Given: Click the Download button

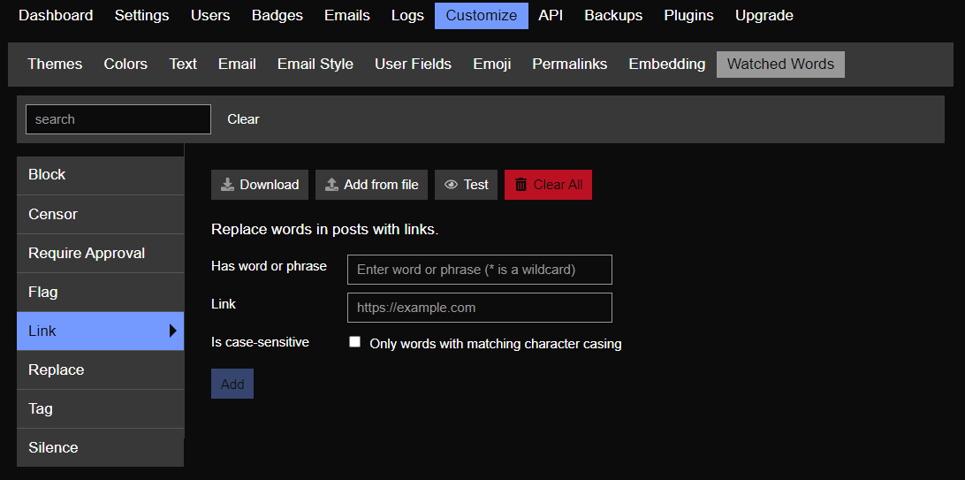Looking at the screenshot, I should (x=260, y=185).
